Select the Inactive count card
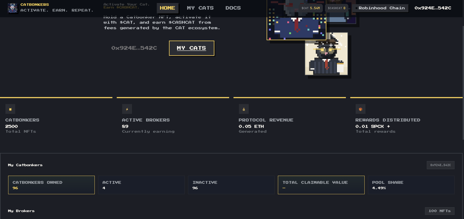The height and width of the screenshot is (219, 464). coord(231,185)
